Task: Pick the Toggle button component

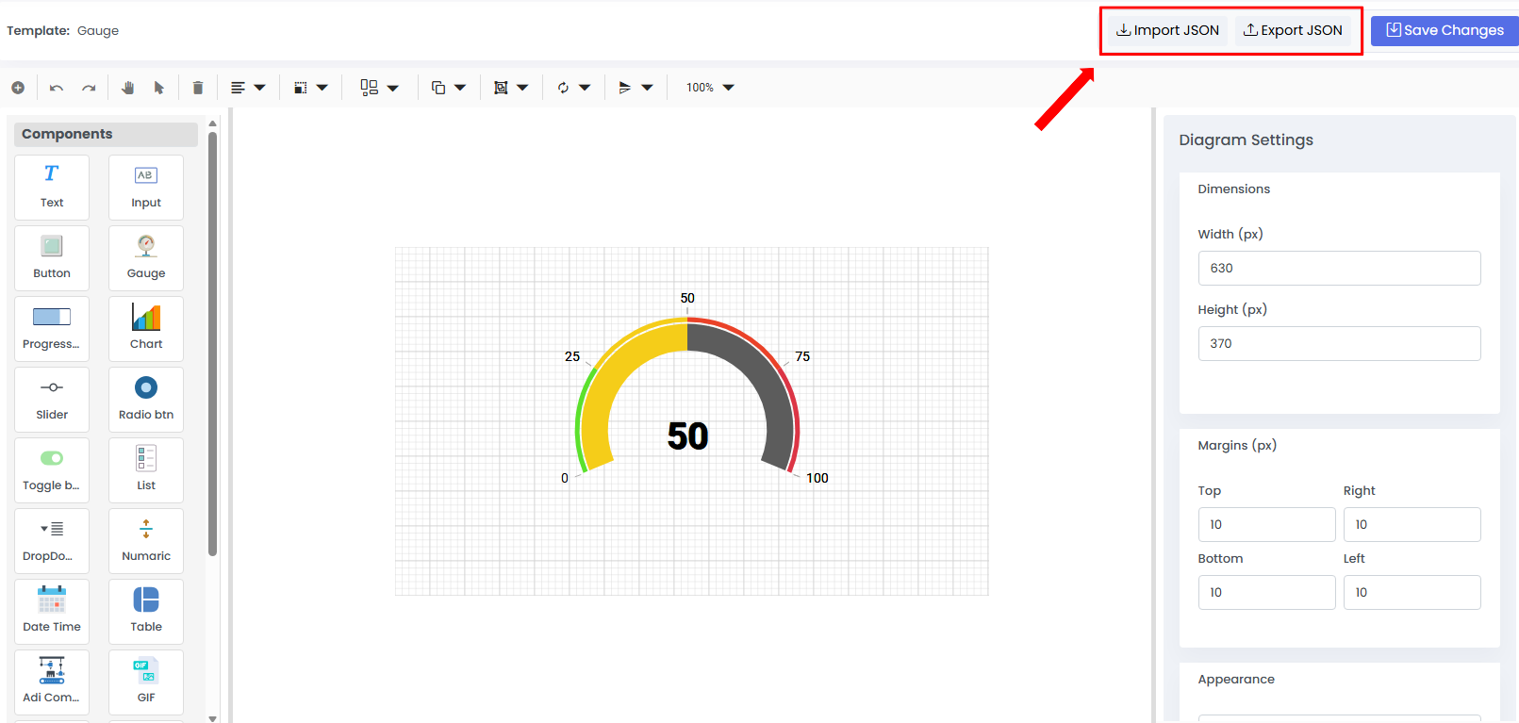Action: click(52, 469)
